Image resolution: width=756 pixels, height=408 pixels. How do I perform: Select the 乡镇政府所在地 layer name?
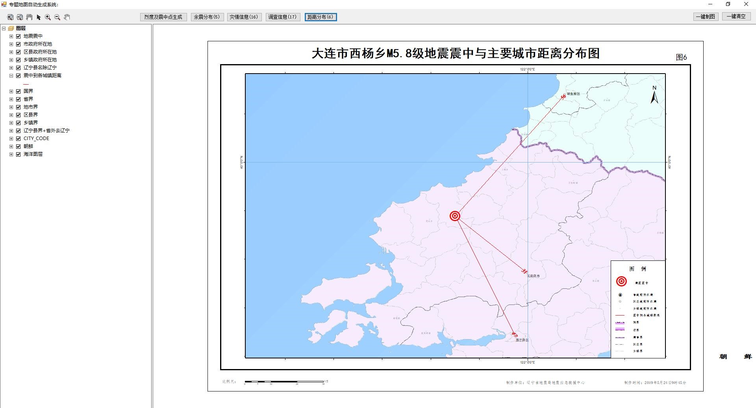coord(40,60)
